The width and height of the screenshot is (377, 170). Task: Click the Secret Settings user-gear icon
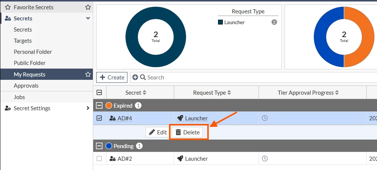click(8, 108)
